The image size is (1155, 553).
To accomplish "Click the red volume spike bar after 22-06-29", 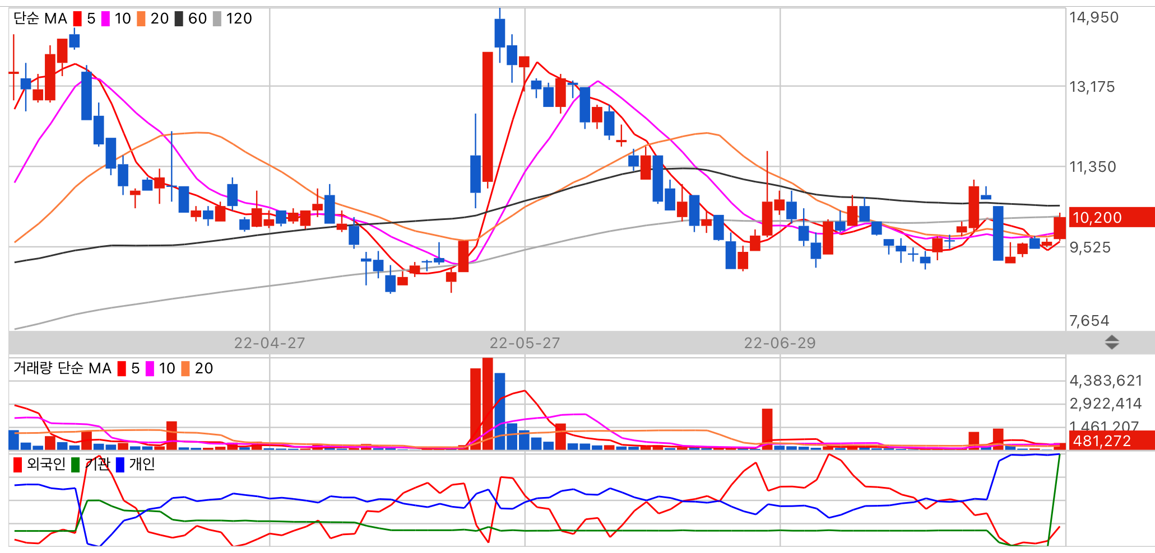I will click(767, 429).
